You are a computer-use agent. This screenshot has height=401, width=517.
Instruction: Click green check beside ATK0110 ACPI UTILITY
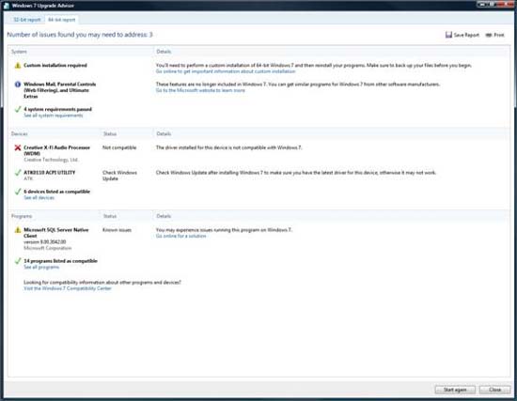pos(18,173)
